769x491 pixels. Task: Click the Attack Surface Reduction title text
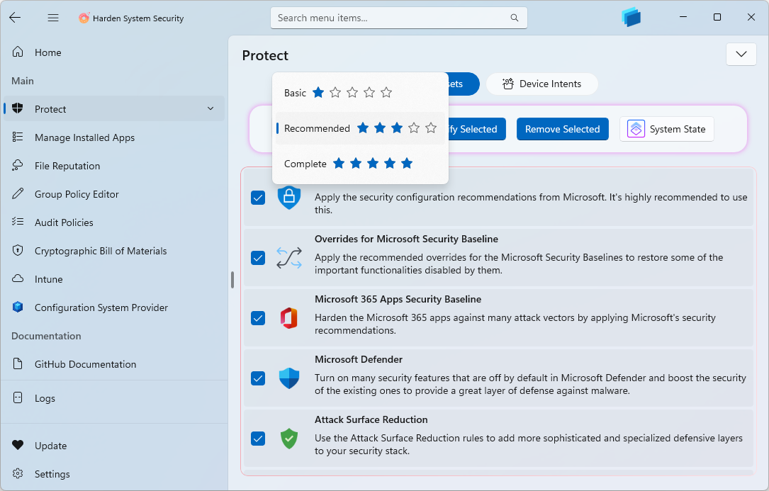(371, 420)
